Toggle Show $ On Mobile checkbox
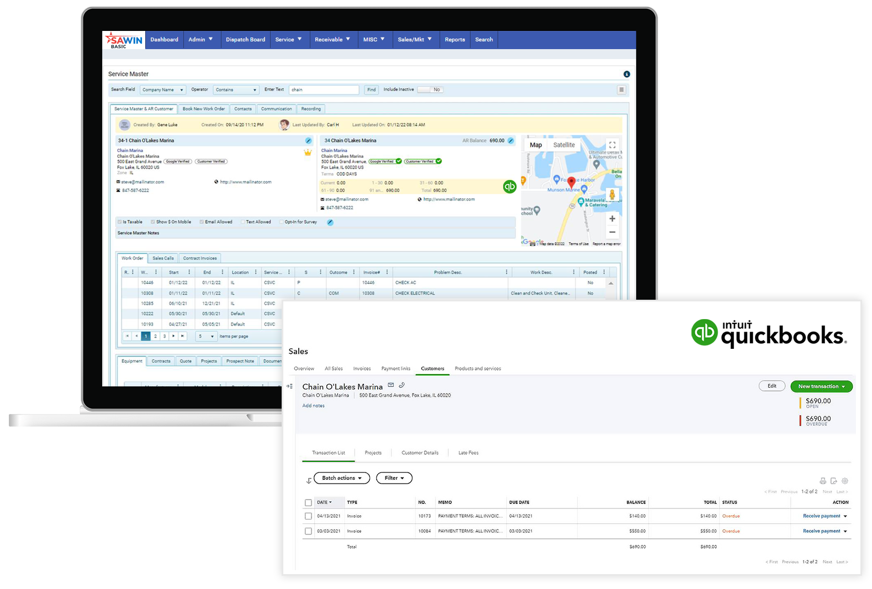Screen dimensions: 872x589 (x=153, y=222)
